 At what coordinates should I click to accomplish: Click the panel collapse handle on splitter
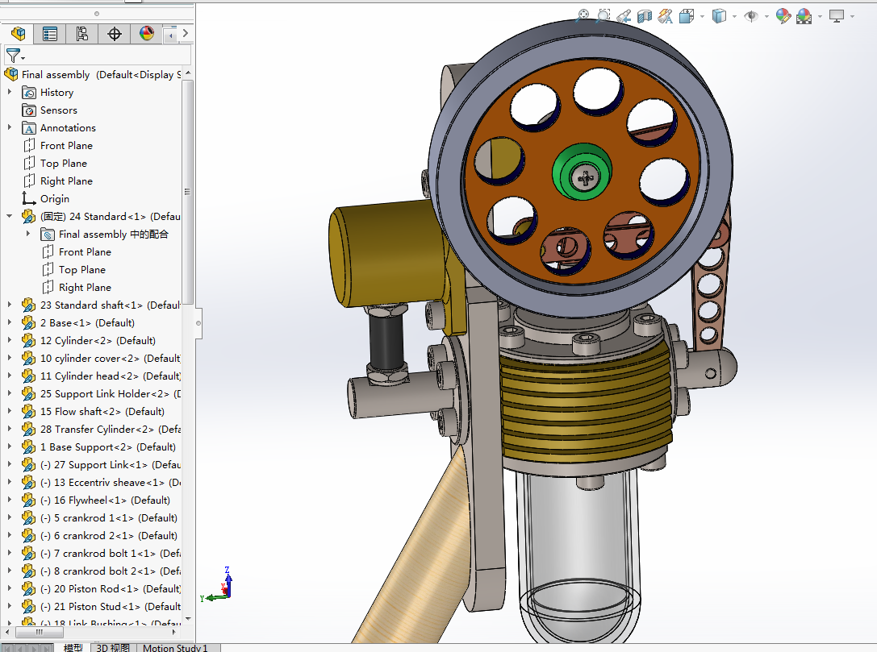(198, 323)
